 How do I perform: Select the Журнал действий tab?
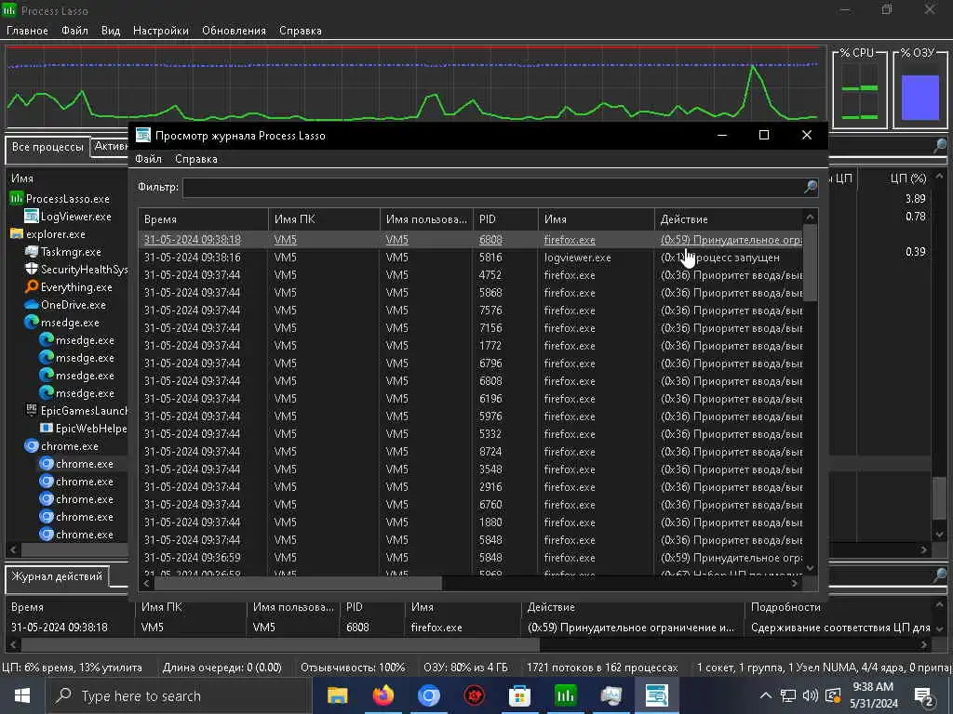[57, 576]
